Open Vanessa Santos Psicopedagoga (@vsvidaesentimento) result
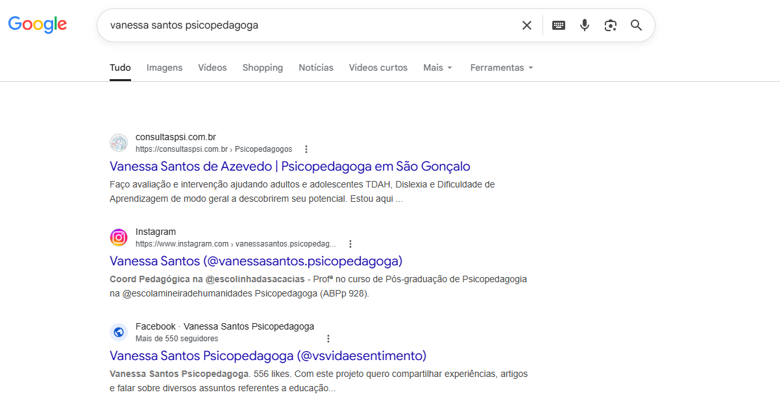This screenshot has width=780, height=399. (268, 356)
